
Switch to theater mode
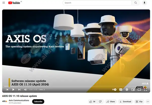coord(139,90)
